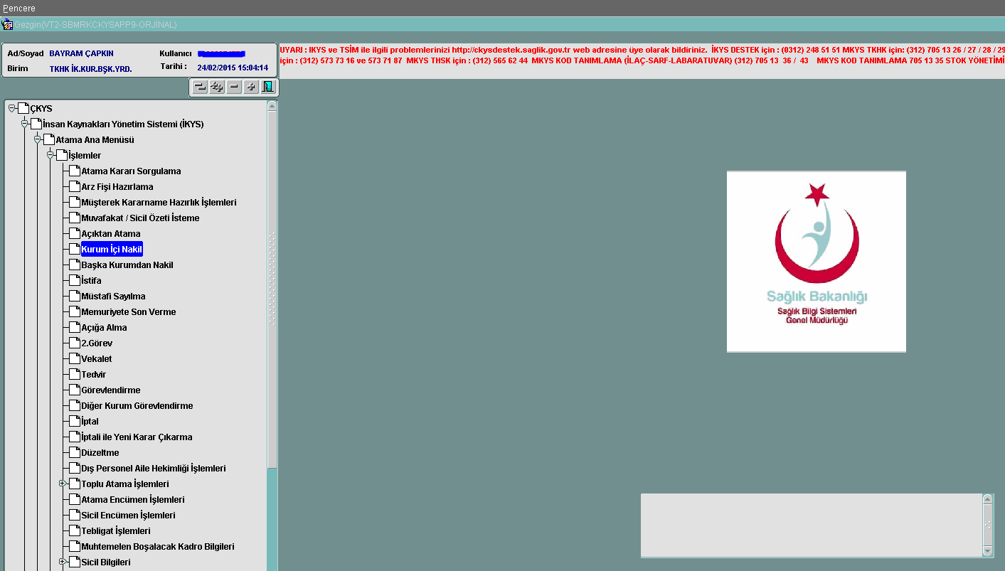The height and width of the screenshot is (571, 1005).
Task: Open the Düzeltme item
Action: [x=100, y=453]
